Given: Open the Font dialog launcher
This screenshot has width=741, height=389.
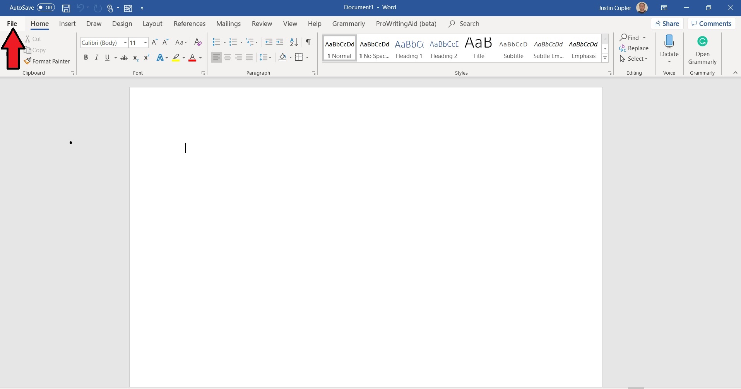Looking at the screenshot, I should click(203, 73).
